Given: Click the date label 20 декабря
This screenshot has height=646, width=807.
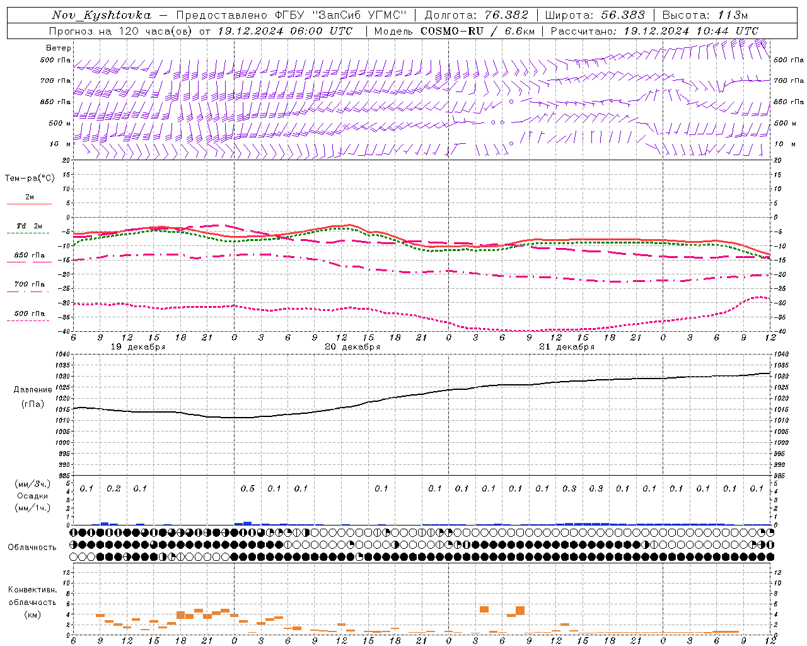Looking at the screenshot, I should click(352, 347).
